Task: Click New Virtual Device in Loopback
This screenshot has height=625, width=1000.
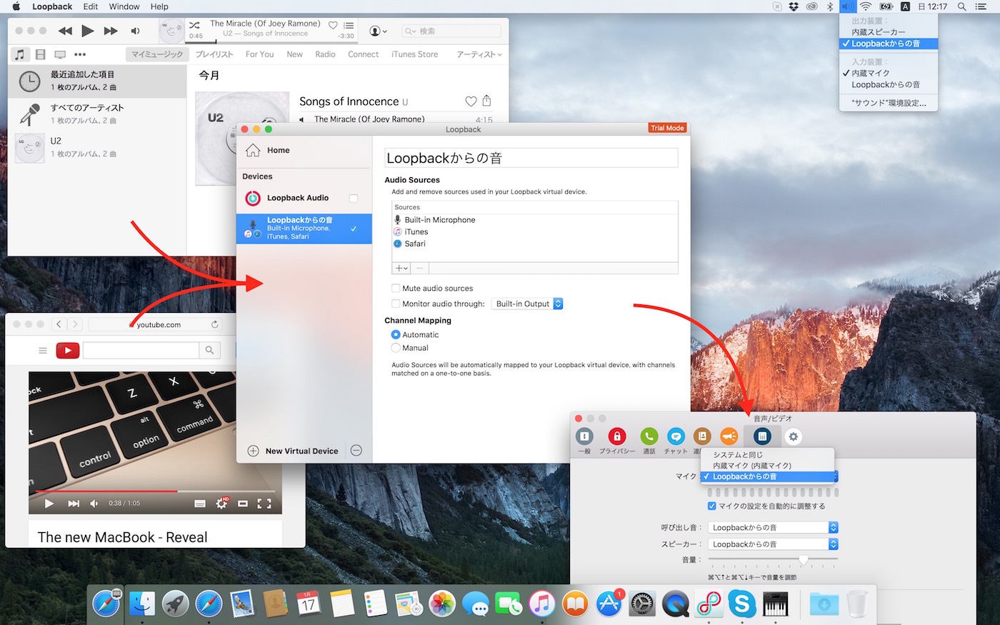Action: (293, 451)
